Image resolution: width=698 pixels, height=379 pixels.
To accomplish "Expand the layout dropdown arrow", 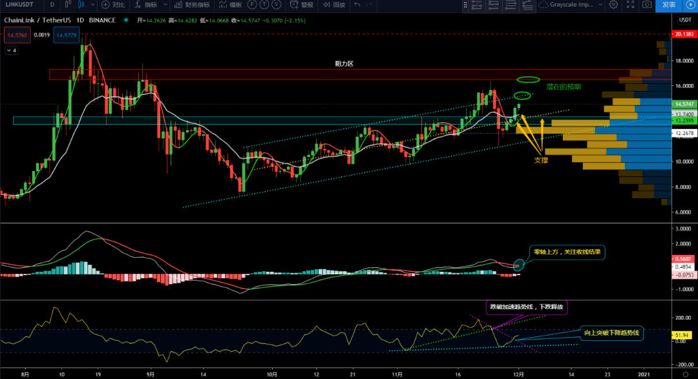I will coord(600,5).
